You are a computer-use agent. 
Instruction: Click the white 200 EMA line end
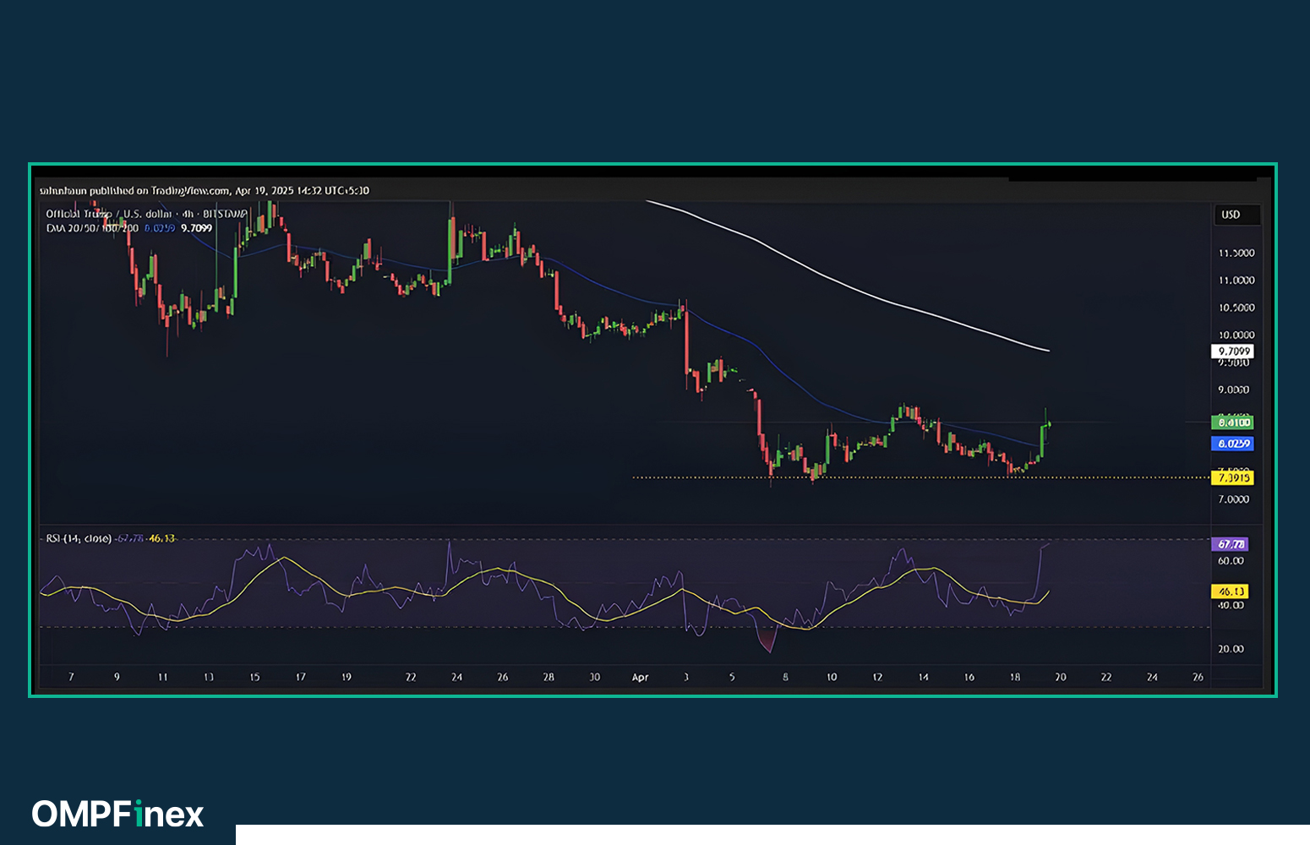click(1046, 350)
